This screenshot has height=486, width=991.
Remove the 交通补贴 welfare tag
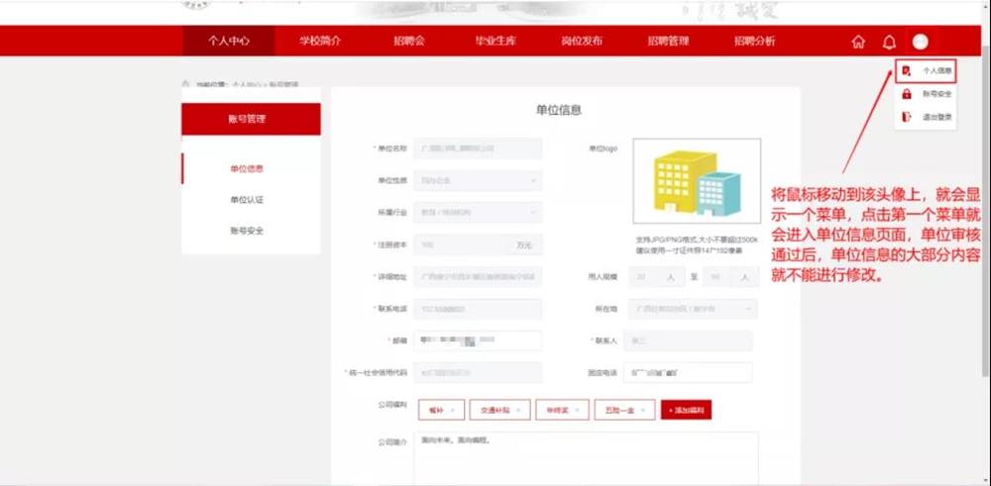click(515, 410)
